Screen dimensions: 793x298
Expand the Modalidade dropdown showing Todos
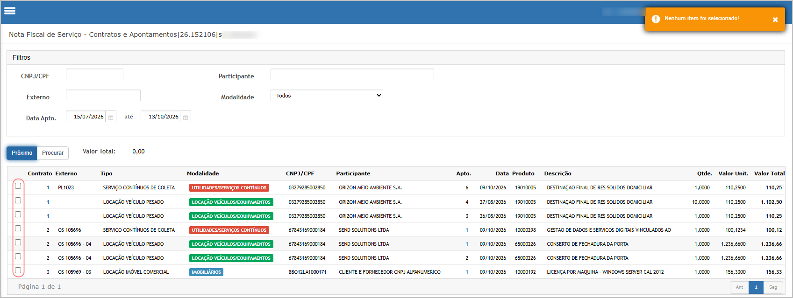click(x=327, y=96)
